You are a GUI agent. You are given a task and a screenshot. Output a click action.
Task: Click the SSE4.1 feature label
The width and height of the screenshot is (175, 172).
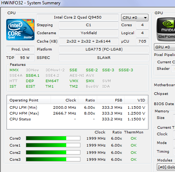pyautogui.click(x=33, y=76)
